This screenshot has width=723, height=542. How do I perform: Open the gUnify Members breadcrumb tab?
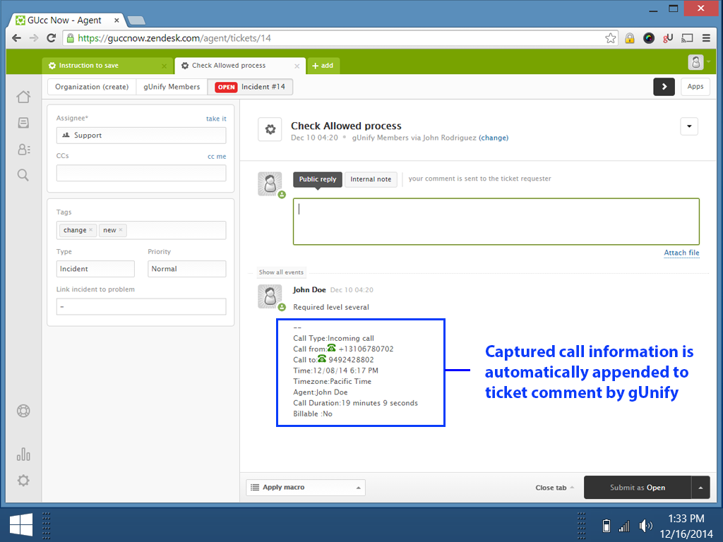coord(172,87)
